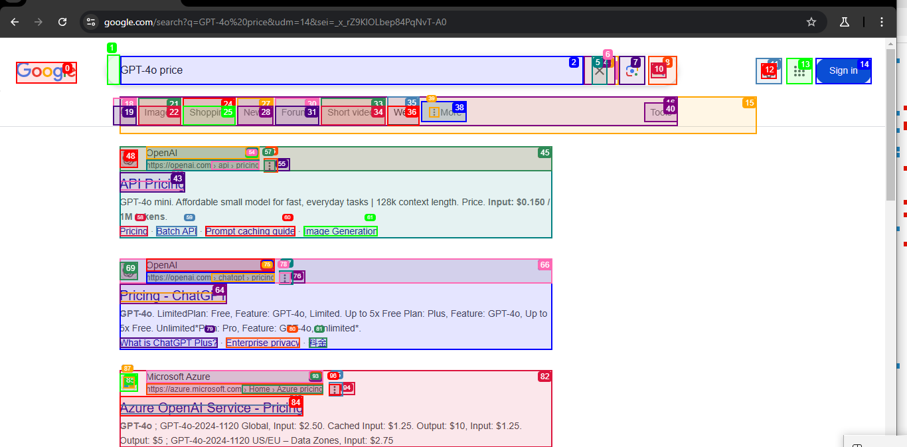Open 'What is ChatGPT Plus?' sitelink
Image resolution: width=907 pixels, height=447 pixels.
[169, 343]
